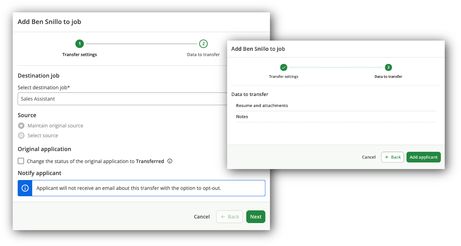The image size is (461, 246).
Task: Click step 2 circle in left dialog
Action: coord(203,44)
